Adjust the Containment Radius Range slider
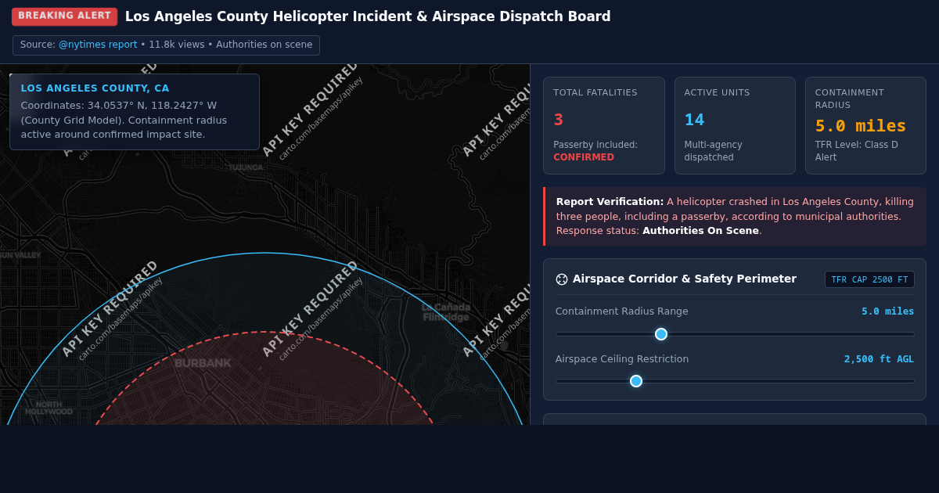This screenshot has width=939, height=493. (x=735, y=334)
